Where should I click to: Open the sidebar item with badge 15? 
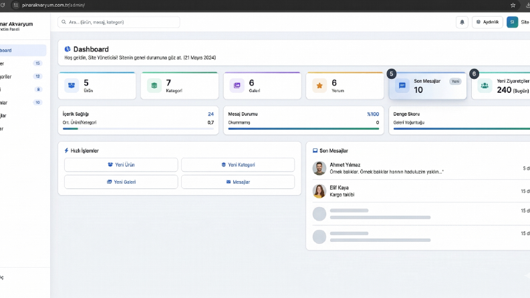[x=22, y=63]
